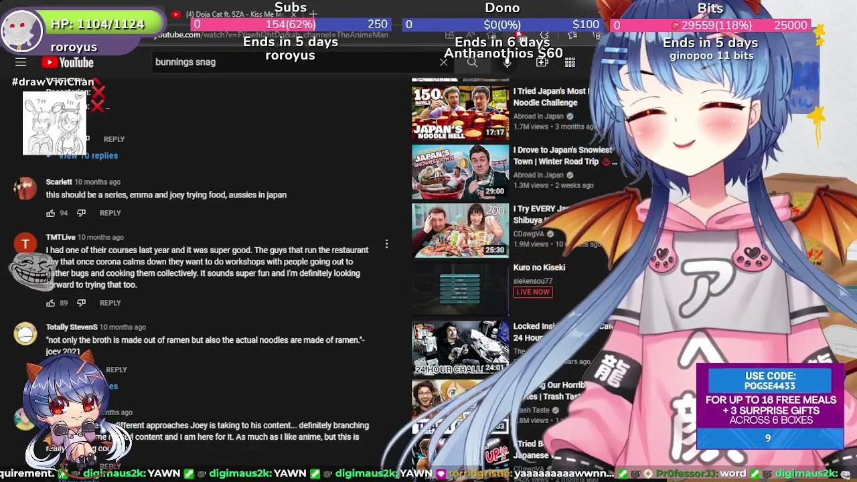Open the CDawgVA Shibuya video thumbnail
The image size is (857, 482).
tap(460, 230)
